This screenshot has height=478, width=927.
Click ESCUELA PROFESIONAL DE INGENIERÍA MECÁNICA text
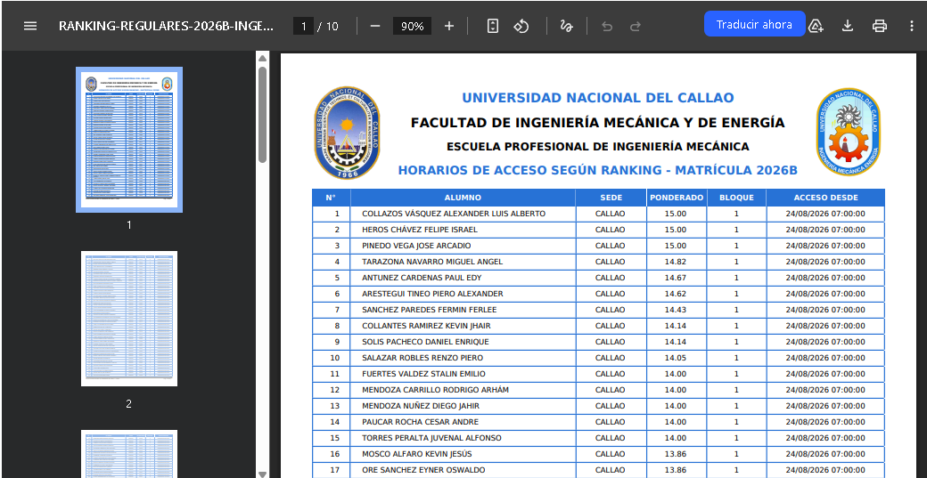(x=598, y=146)
